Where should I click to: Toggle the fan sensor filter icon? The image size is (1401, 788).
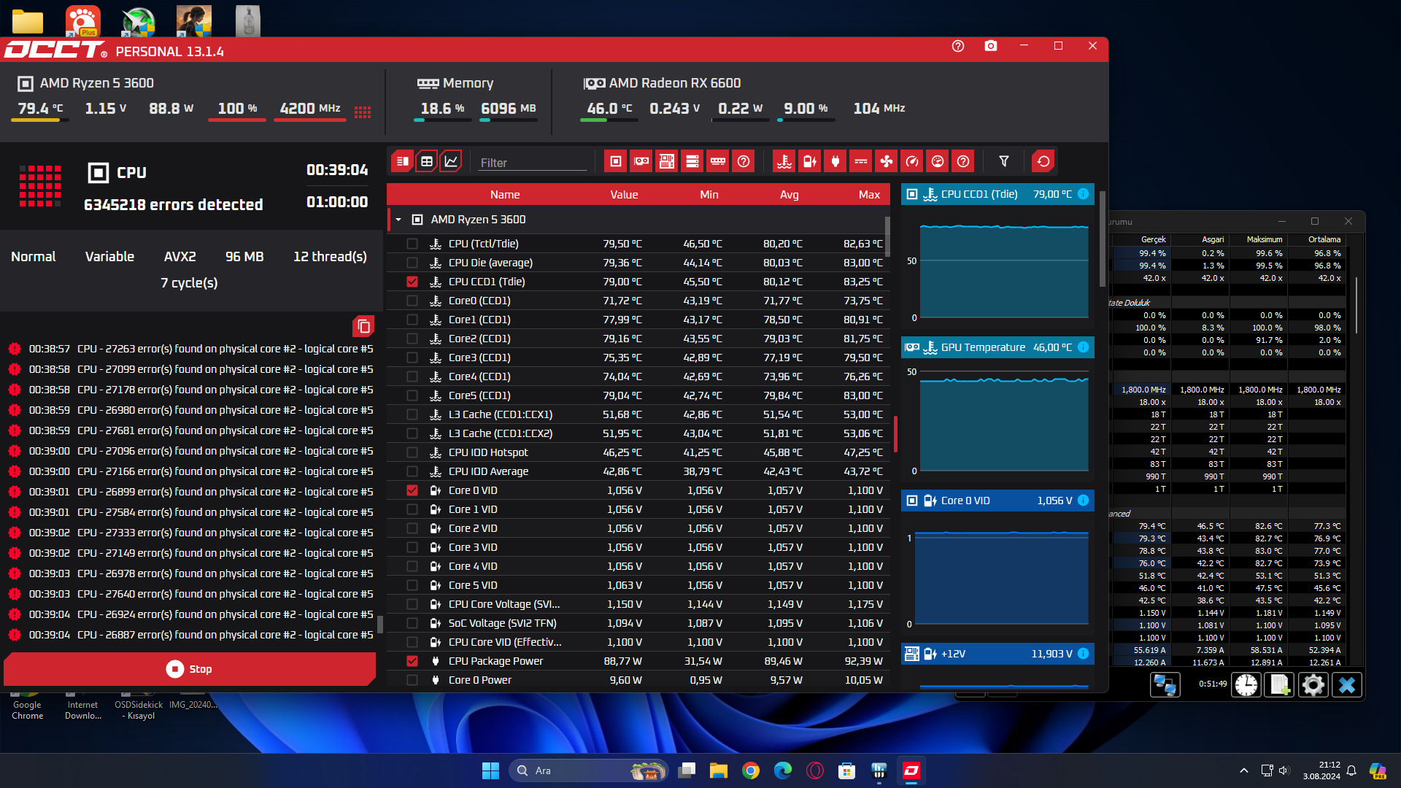click(x=886, y=161)
